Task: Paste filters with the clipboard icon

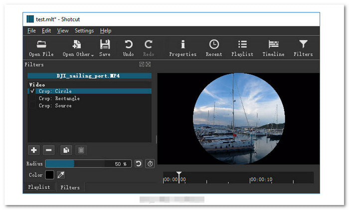Action: 81,150
